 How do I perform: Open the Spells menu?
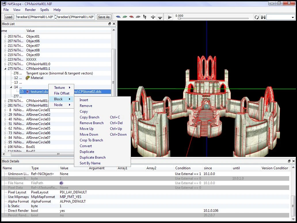pyautogui.click(x=45, y=9)
